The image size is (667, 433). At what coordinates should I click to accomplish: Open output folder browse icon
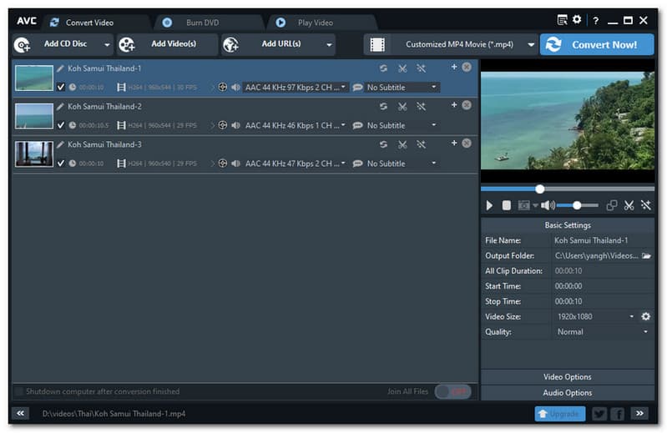point(646,255)
